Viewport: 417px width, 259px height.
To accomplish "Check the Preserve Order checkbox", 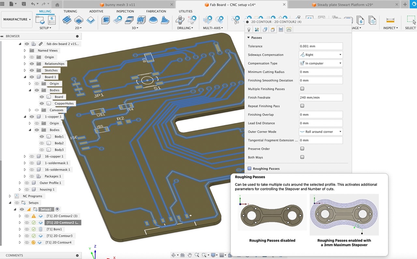I will tap(302, 149).
